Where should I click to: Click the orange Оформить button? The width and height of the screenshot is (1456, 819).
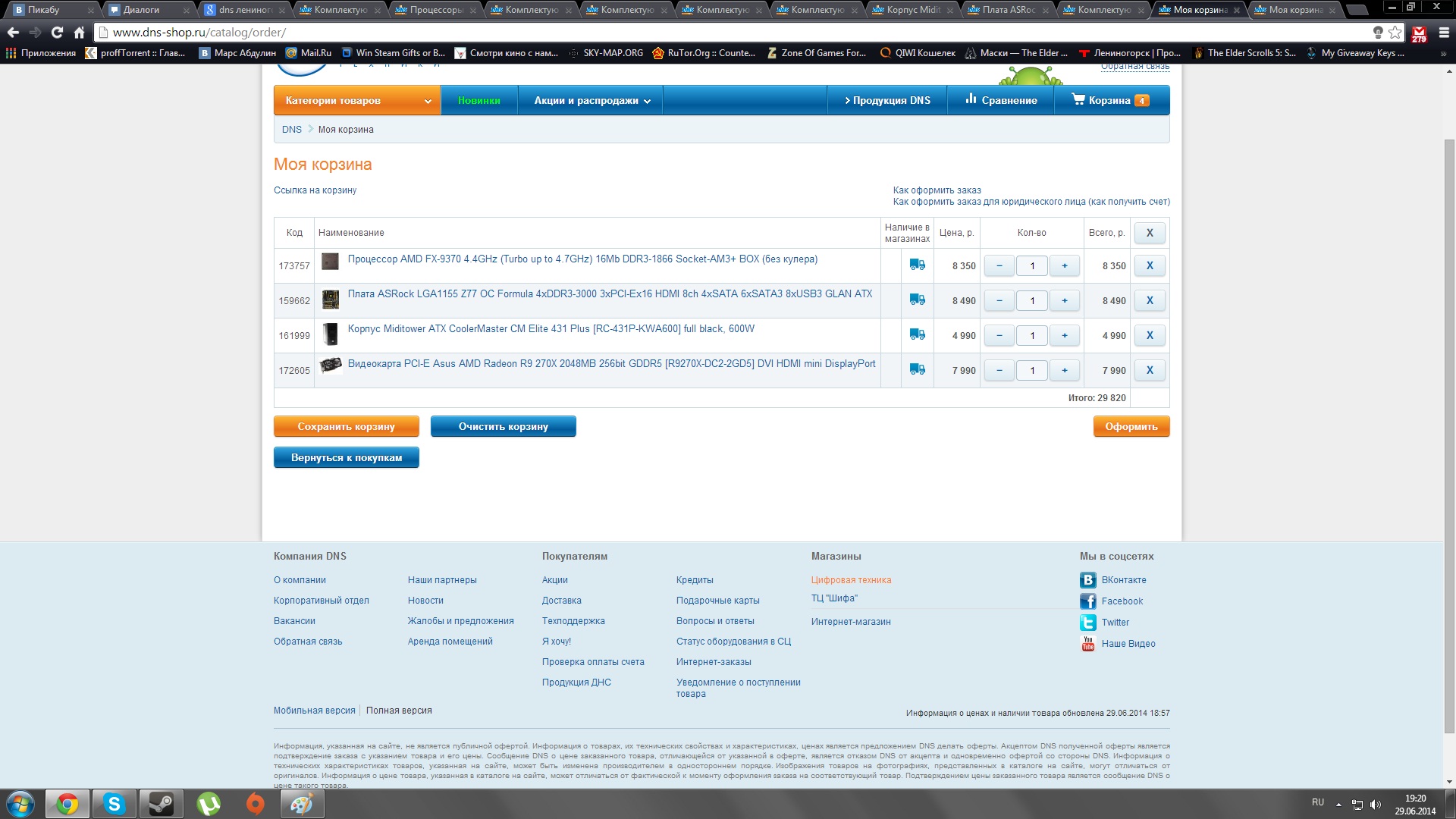click(1131, 427)
